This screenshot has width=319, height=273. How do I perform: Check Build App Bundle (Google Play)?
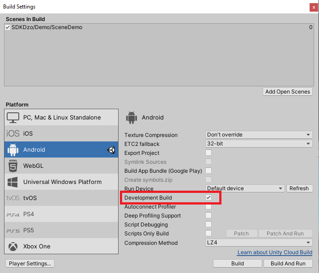pos(208,171)
